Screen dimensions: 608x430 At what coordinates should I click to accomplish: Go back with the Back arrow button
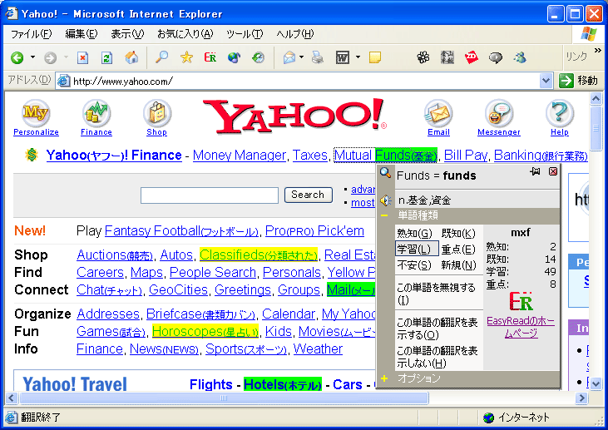click(x=17, y=58)
